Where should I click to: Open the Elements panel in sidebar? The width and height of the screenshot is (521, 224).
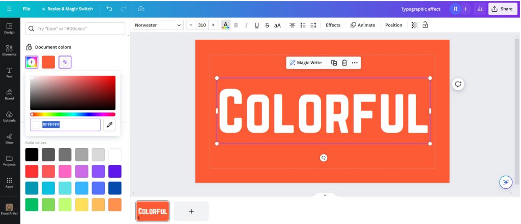[9, 50]
